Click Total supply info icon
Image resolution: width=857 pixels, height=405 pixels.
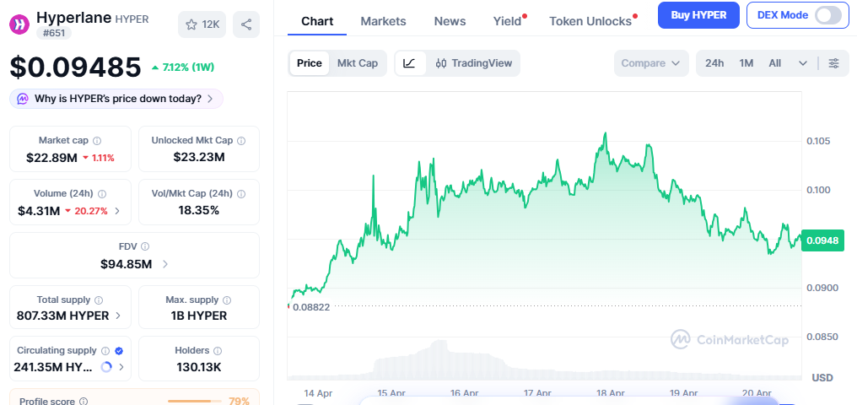[99, 300]
